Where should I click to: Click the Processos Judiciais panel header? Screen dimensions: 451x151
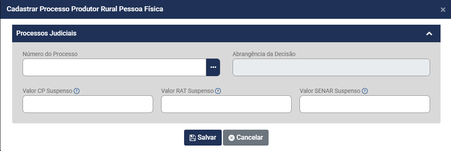(226, 33)
